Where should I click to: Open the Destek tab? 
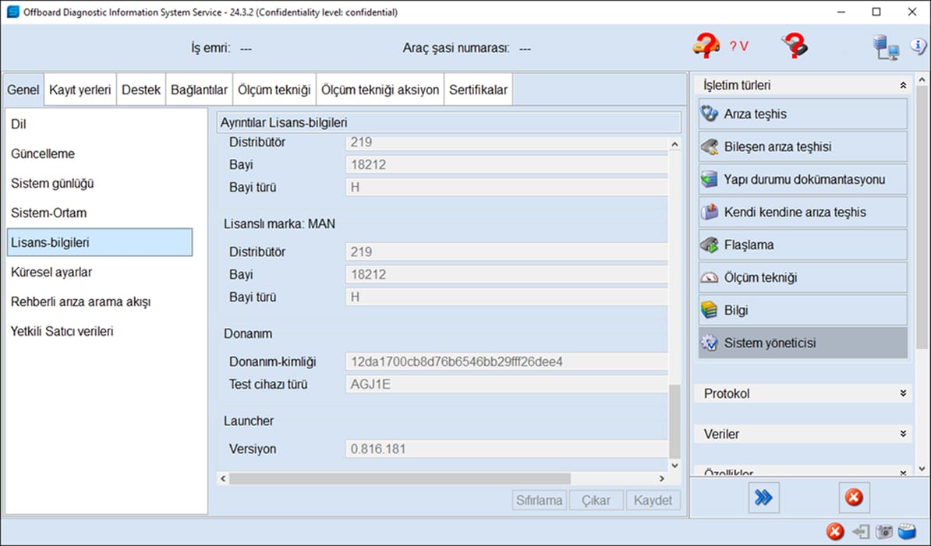pyautogui.click(x=141, y=90)
